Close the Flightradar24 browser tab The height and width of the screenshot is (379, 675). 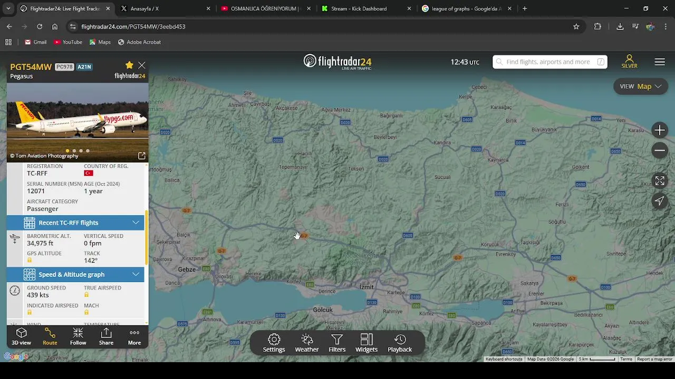click(108, 8)
